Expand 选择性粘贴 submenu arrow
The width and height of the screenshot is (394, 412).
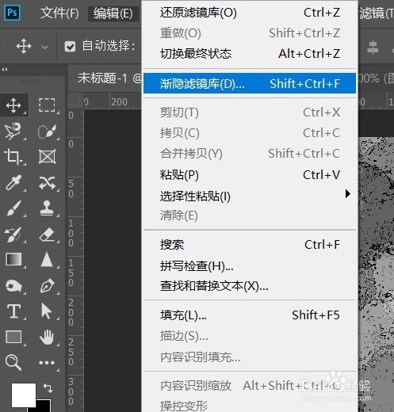click(348, 194)
